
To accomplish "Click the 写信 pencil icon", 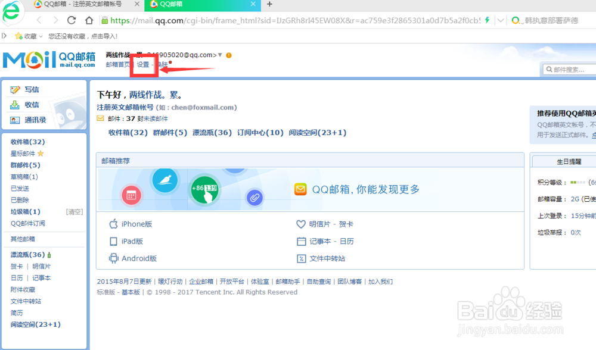I will tap(15, 90).
